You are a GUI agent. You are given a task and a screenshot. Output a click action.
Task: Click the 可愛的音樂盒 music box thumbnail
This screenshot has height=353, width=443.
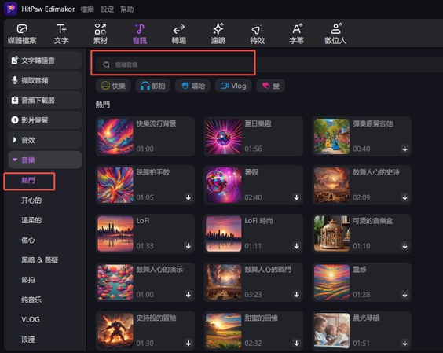pyautogui.click(x=331, y=233)
